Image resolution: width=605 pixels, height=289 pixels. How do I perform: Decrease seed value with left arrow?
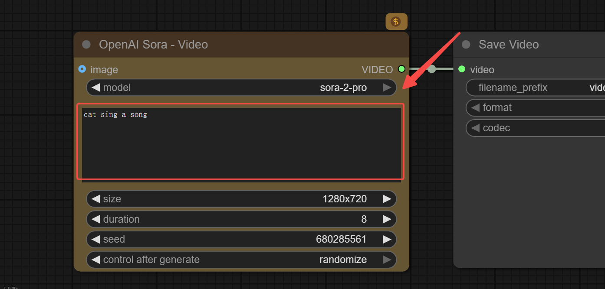point(95,239)
